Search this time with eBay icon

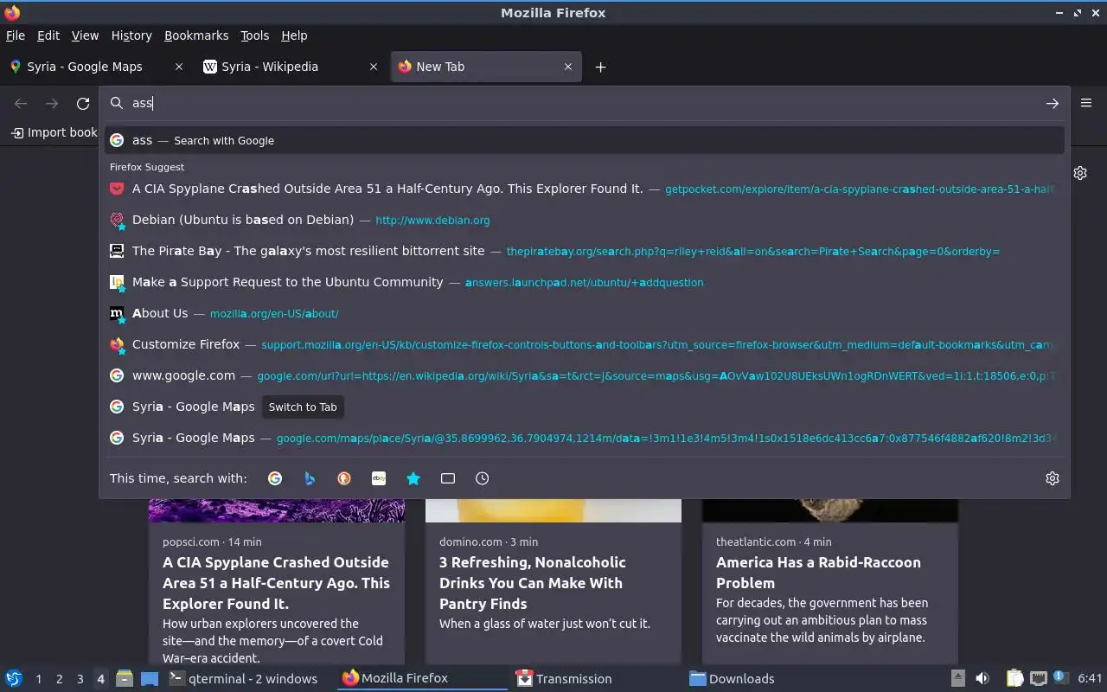tap(379, 478)
